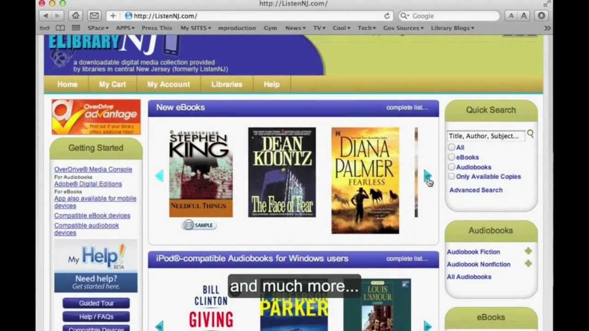Viewport: 589px width, 331px height.
Task: Click the Help / FAQs button
Action: click(96, 317)
